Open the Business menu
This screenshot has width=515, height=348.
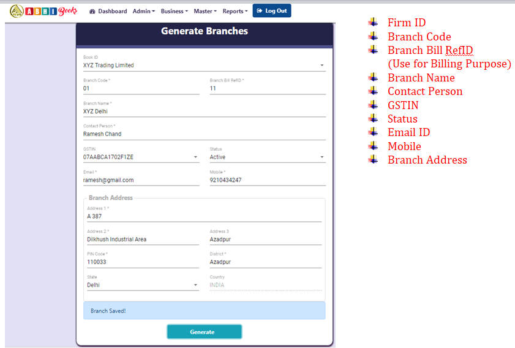pos(174,11)
